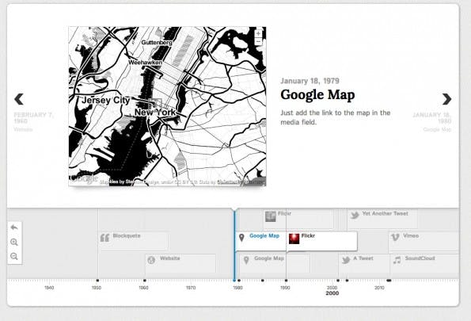Click the active Google Map event flag
Viewport: 471px width, 321px height.
click(x=260, y=241)
